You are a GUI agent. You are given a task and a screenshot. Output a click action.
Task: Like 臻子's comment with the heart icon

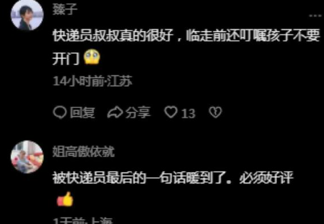tap(171, 112)
